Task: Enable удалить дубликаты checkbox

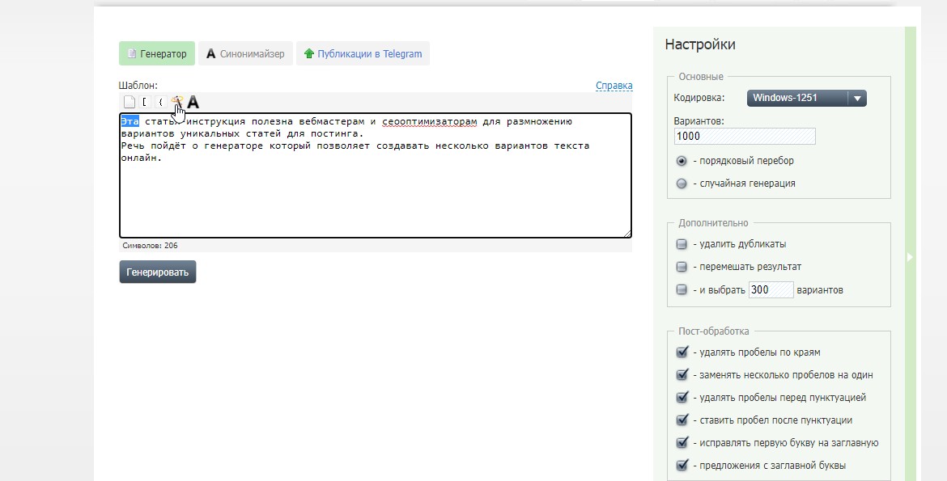Action: tap(682, 244)
